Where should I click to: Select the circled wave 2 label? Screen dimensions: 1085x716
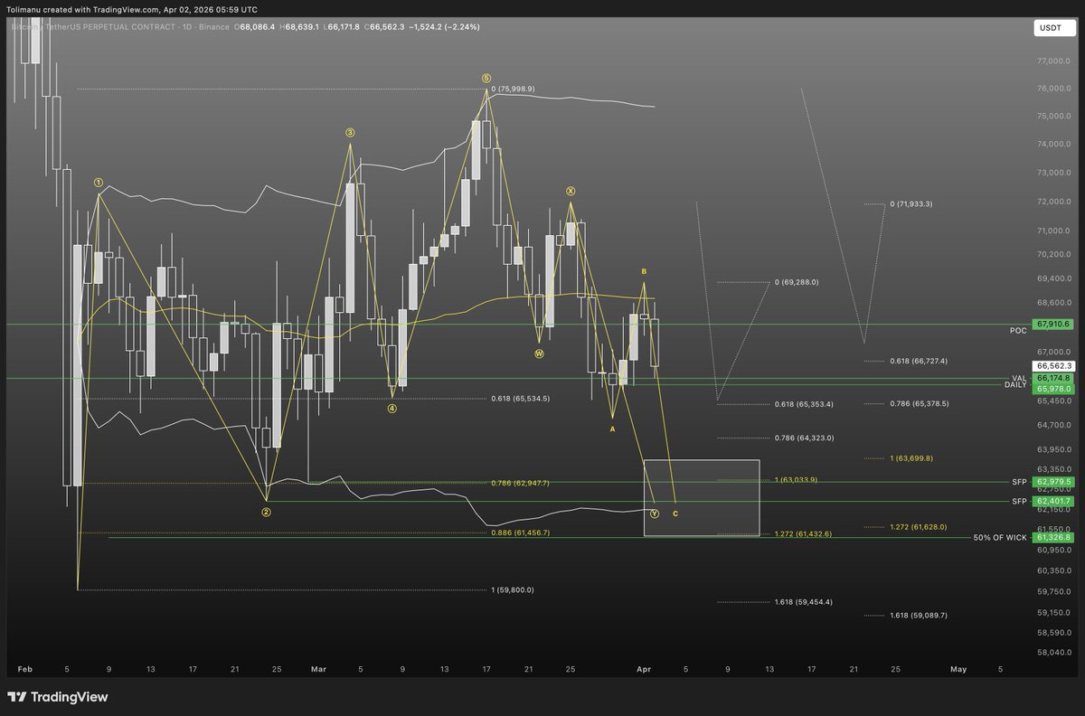click(266, 512)
